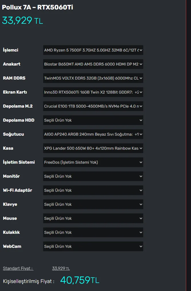Open the Soğutucu cooler dropdown

(x=93, y=134)
